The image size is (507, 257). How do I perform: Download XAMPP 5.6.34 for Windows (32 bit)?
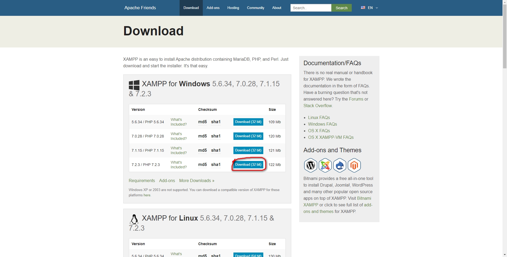pyautogui.click(x=248, y=122)
